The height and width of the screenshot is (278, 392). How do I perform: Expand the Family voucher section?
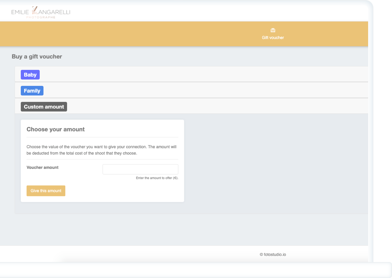(32, 91)
